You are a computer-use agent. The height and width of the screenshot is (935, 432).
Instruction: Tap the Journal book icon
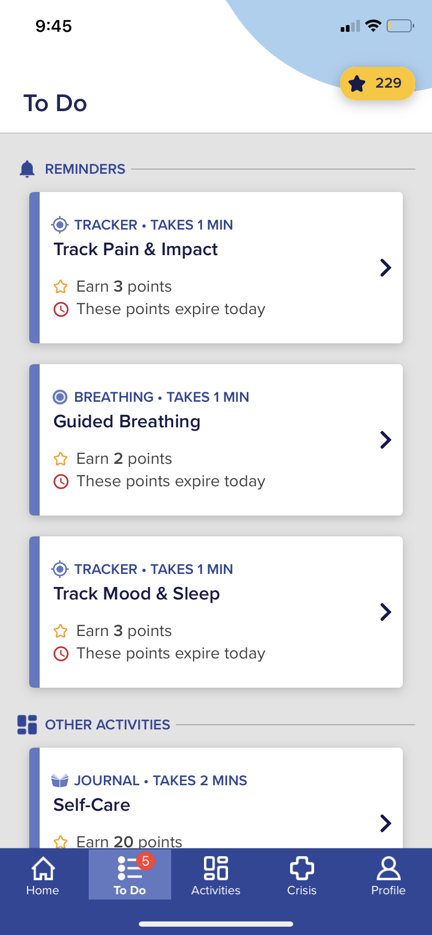[60, 781]
